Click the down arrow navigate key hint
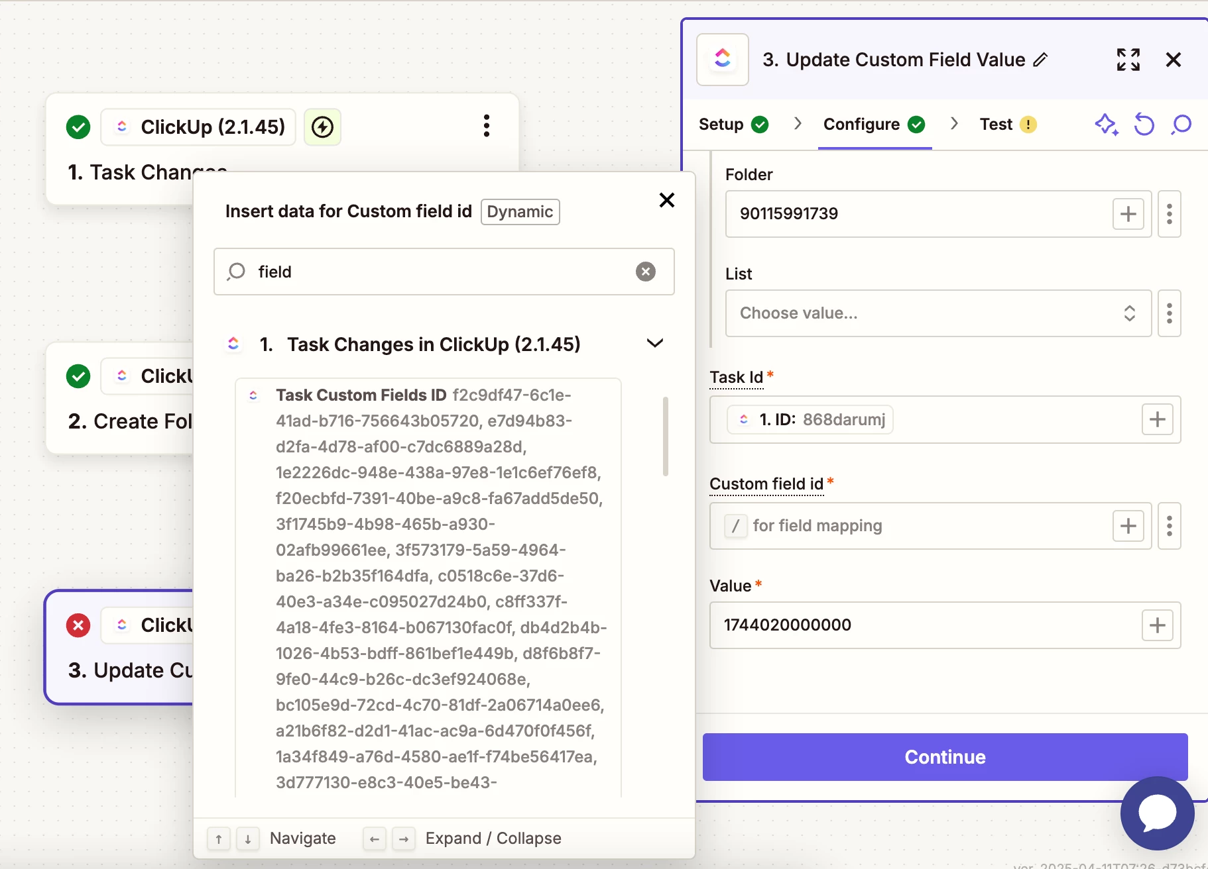 pyautogui.click(x=248, y=839)
